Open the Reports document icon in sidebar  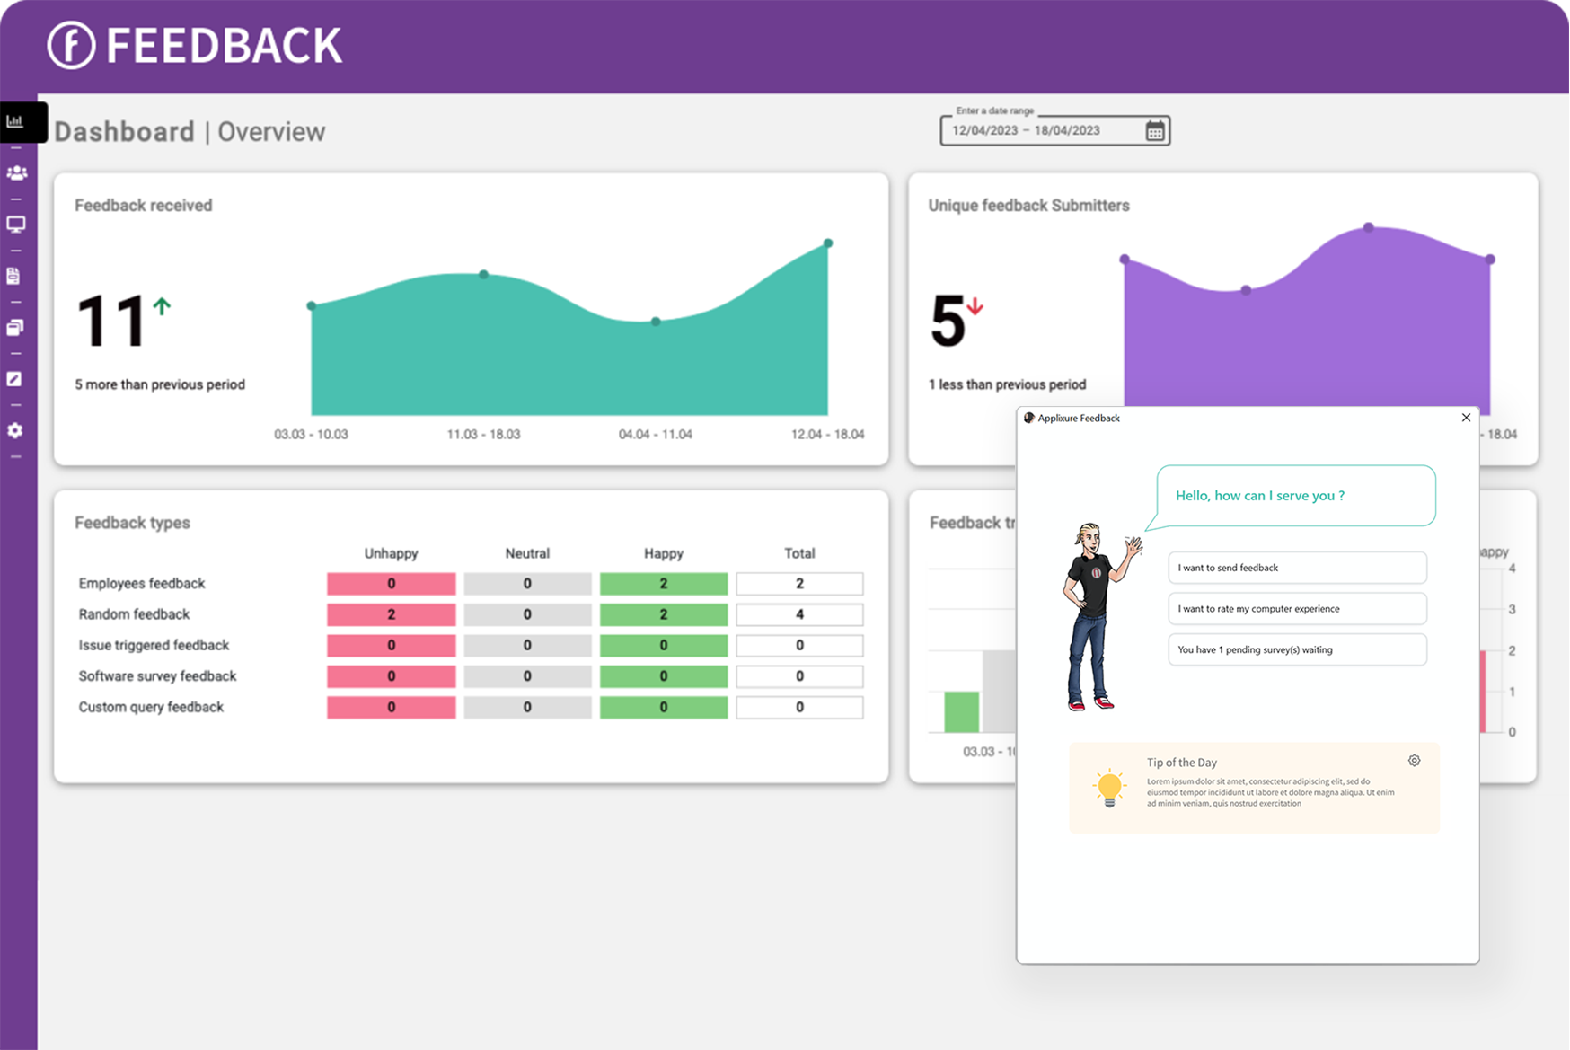coord(16,276)
